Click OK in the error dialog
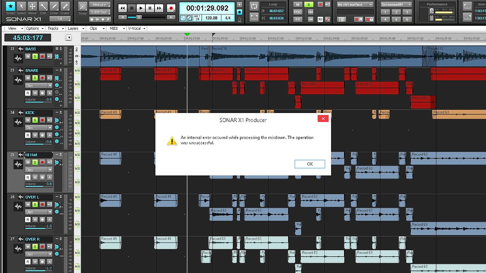This screenshot has height=273, width=486. pos(310,164)
